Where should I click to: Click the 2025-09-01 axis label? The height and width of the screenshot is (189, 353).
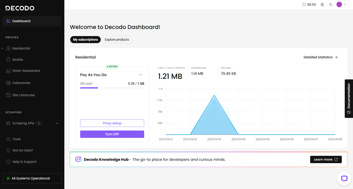click(166, 139)
